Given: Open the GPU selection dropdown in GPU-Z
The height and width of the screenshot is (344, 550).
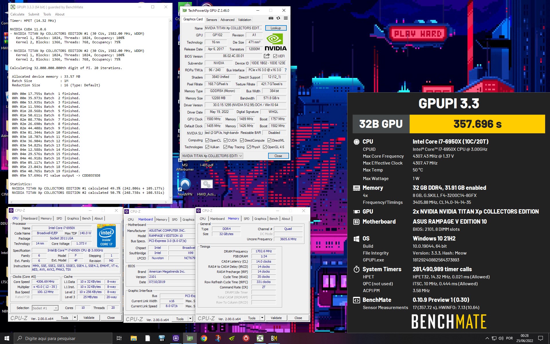Looking at the screenshot, I should [212, 156].
